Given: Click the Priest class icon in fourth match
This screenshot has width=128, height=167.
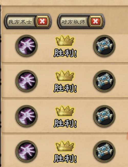Looking at the screenshot, I should tap(104, 151).
